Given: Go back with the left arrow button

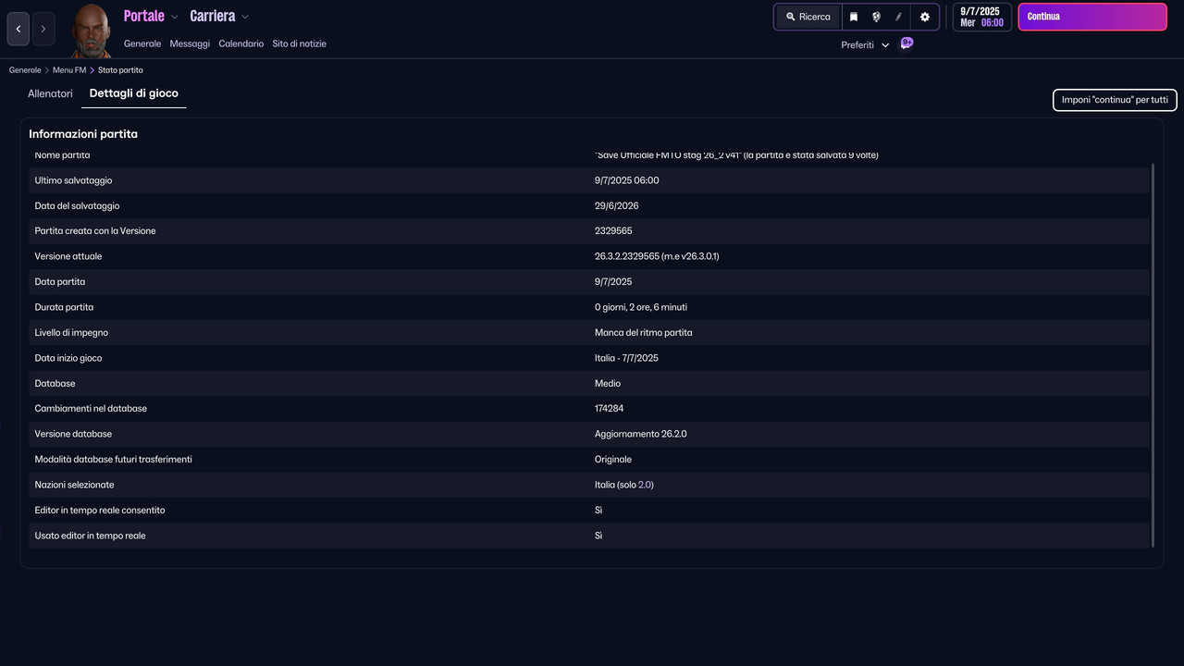Looking at the screenshot, I should (18, 29).
